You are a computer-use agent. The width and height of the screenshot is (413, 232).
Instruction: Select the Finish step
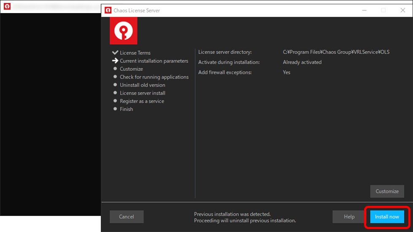[x=126, y=109]
